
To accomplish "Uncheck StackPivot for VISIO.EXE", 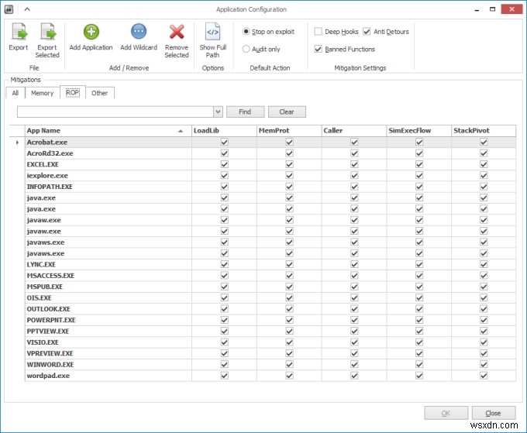I will [484, 342].
